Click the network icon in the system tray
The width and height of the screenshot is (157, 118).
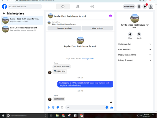[138, 115]
